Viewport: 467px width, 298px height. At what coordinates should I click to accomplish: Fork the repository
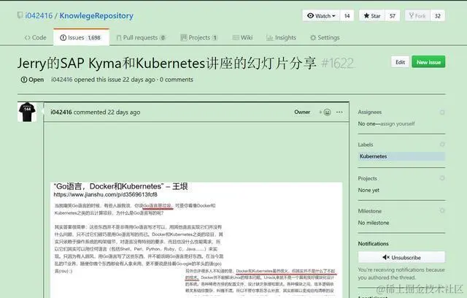[417, 16]
